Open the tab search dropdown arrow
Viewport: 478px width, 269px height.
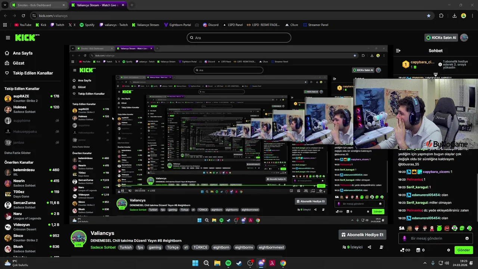coord(5,5)
